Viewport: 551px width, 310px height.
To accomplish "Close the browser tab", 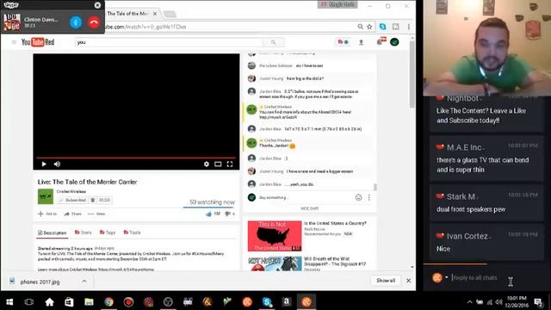I will coord(155,14).
